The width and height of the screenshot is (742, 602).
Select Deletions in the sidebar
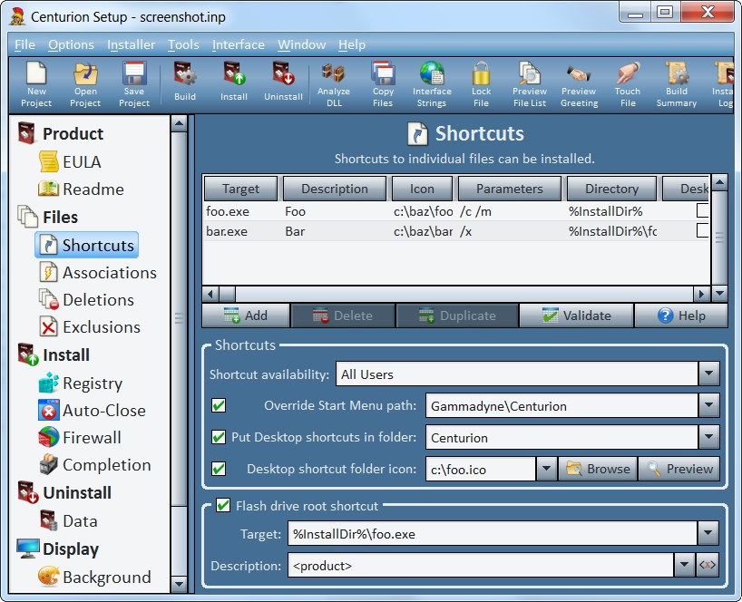tap(86, 300)
